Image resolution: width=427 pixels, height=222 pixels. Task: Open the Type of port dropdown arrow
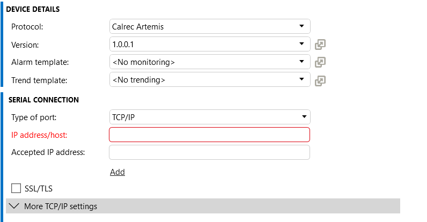click(x=304, y=117)
